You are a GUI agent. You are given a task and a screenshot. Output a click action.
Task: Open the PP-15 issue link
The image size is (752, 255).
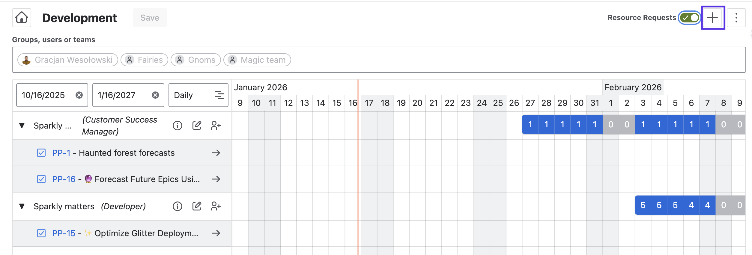point(64,233)
